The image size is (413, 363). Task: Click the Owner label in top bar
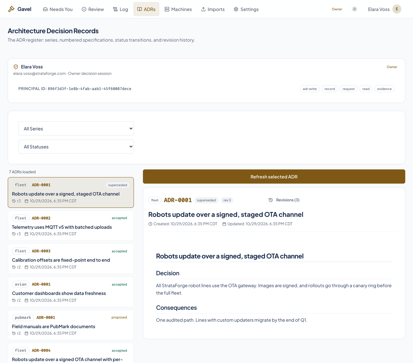[337, 9]
